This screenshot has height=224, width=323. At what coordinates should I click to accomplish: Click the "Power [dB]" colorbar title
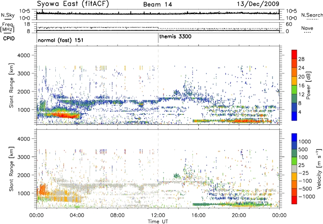[308, 85]
